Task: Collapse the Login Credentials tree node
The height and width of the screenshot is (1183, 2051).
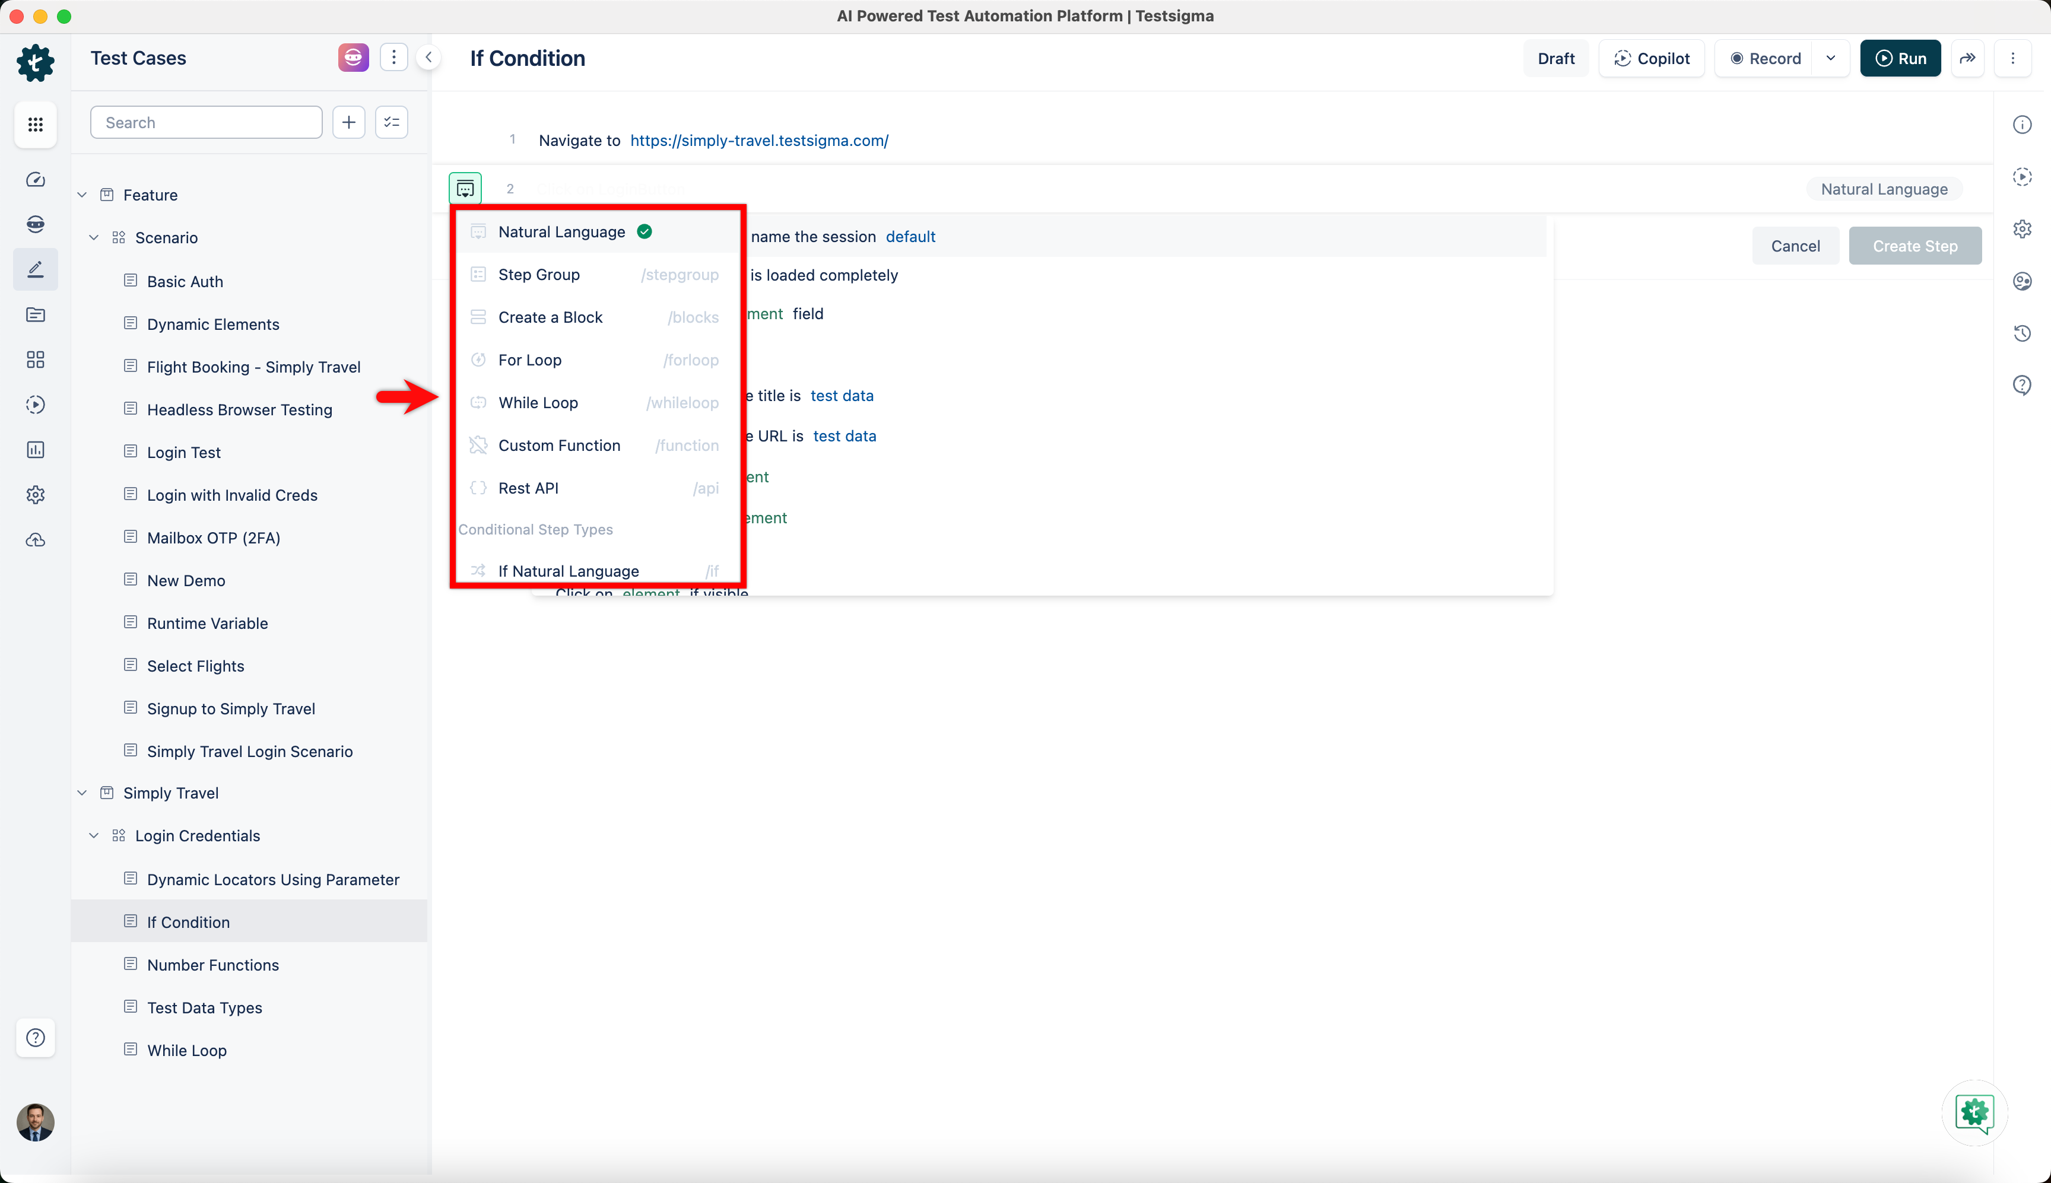Action: (93, 836)
